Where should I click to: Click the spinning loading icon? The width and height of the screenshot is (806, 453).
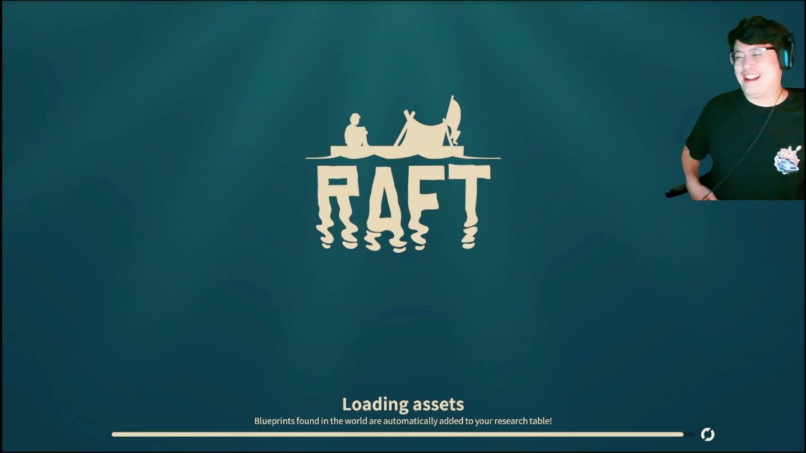click(x=708, y=434)
